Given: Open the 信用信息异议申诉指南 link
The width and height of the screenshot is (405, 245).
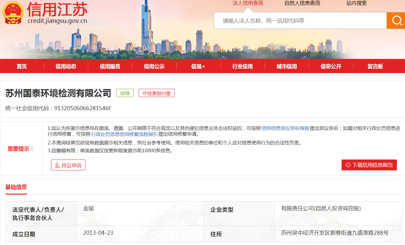Looking at the screenshot, I should click(285, 128).
